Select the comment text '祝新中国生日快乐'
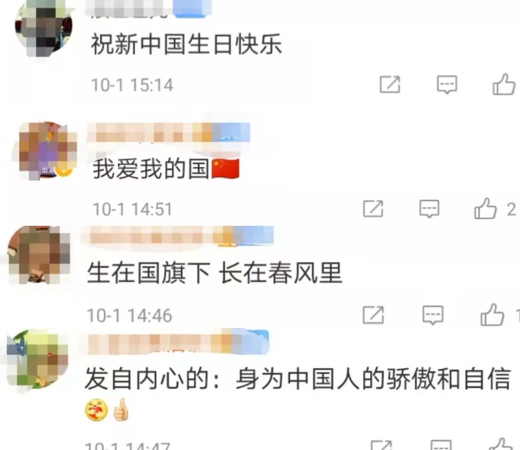Screen dimensions: 520x450 [x=186, y=44]
